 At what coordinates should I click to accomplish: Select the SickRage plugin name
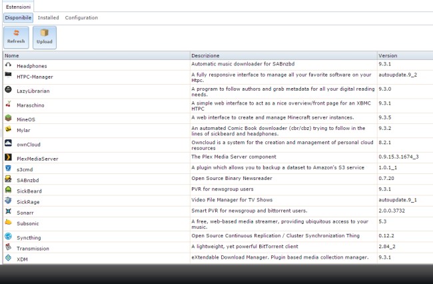[x=28, y=202]
